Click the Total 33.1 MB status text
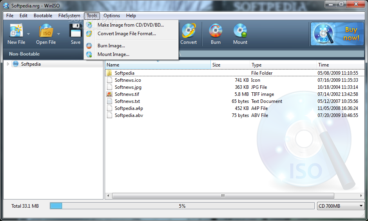This screenshot has width=368, height=221. click(25, 206)
